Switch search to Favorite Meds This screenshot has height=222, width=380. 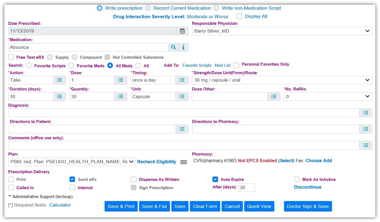tap(71, 66)
